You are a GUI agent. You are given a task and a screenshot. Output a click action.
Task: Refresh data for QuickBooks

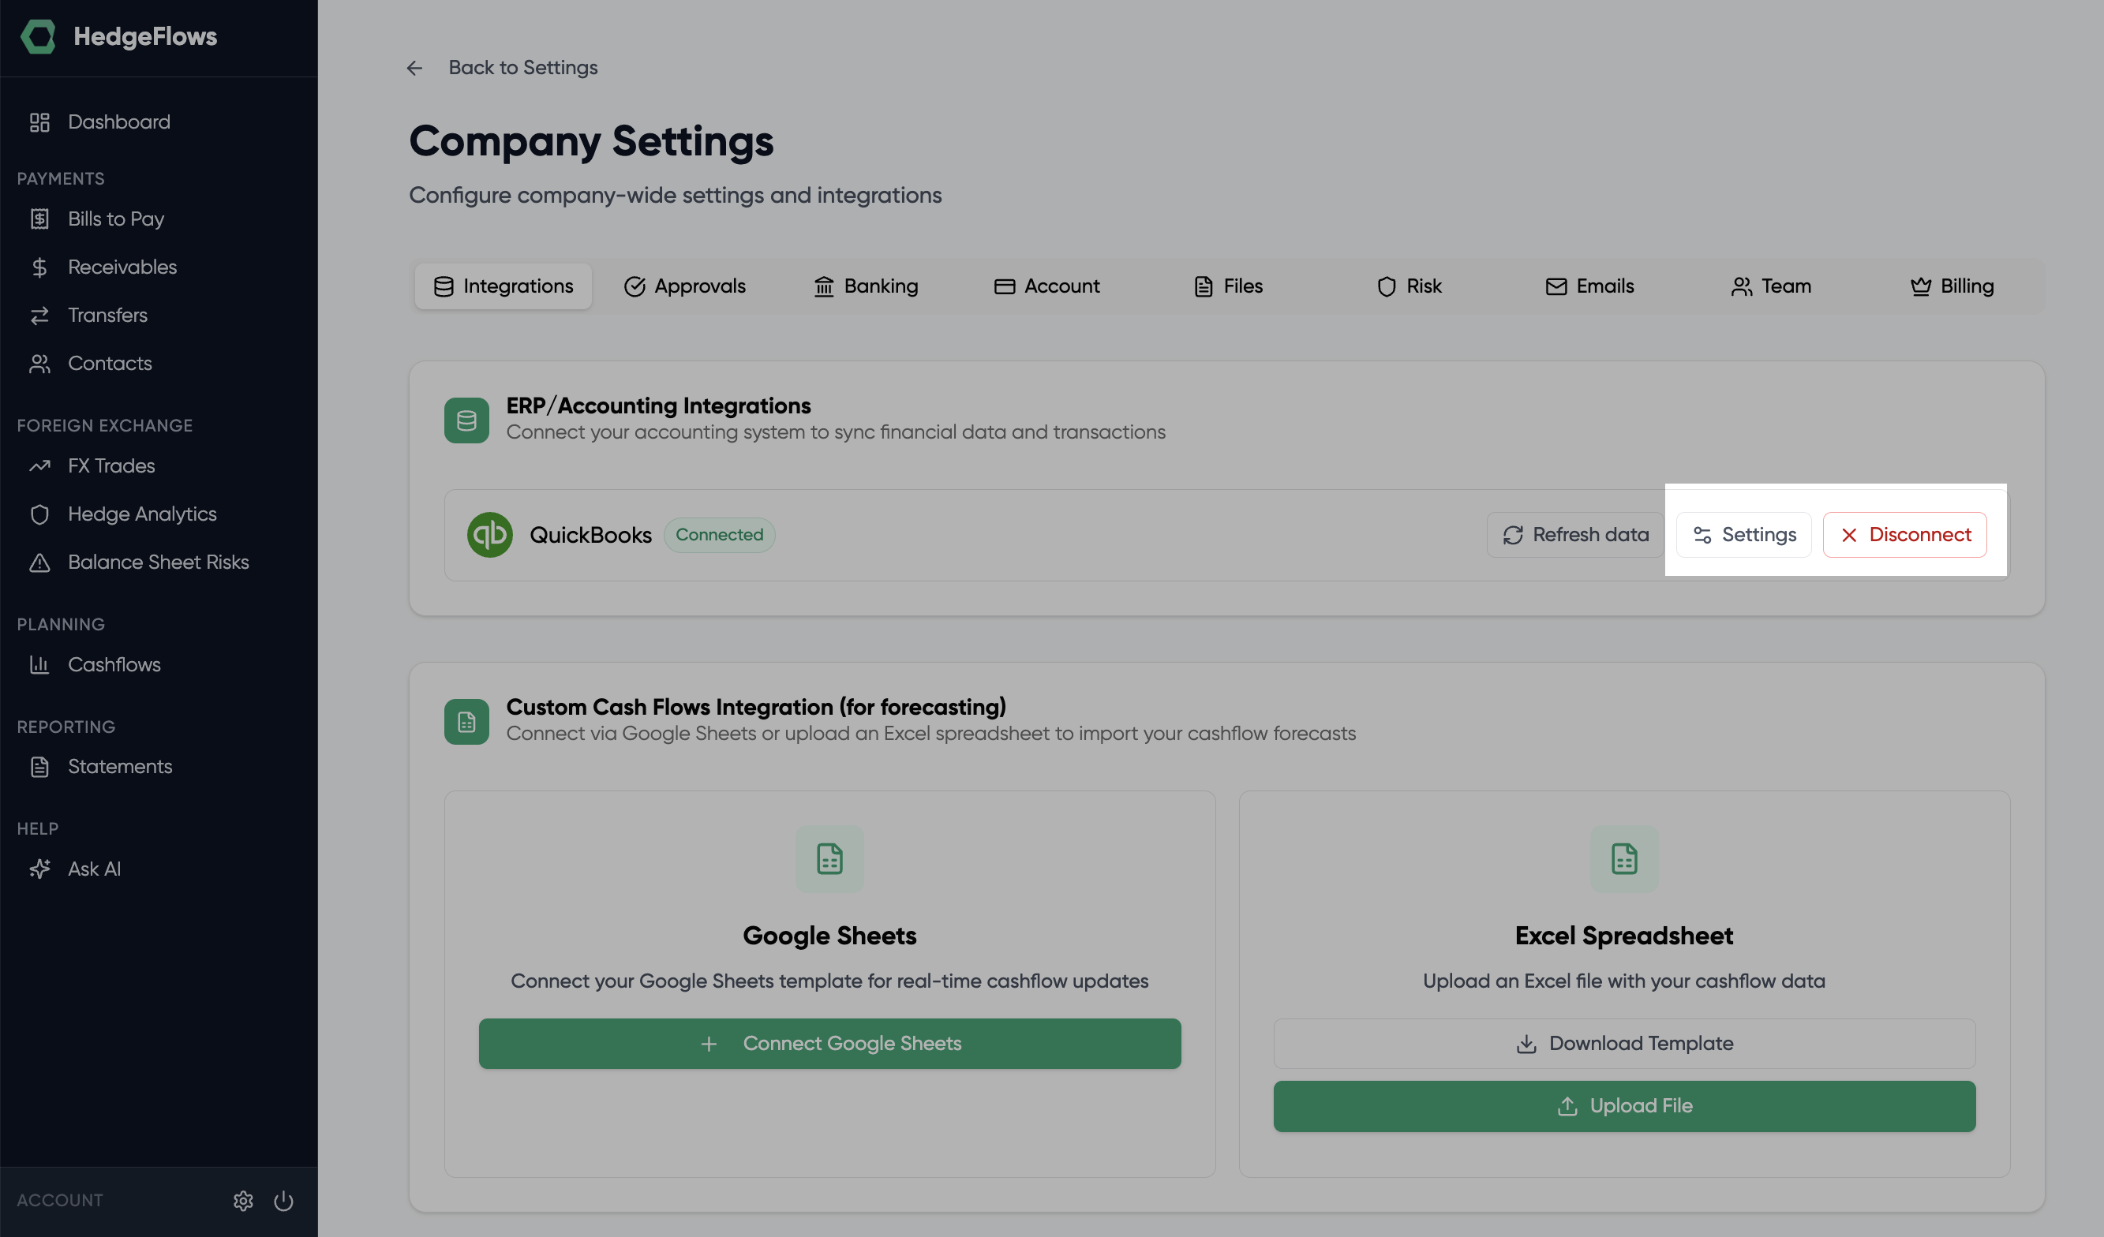1573,534
